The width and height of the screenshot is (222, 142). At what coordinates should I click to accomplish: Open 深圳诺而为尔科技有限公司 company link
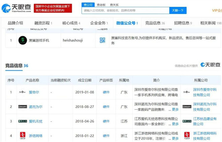pos(205,107)
